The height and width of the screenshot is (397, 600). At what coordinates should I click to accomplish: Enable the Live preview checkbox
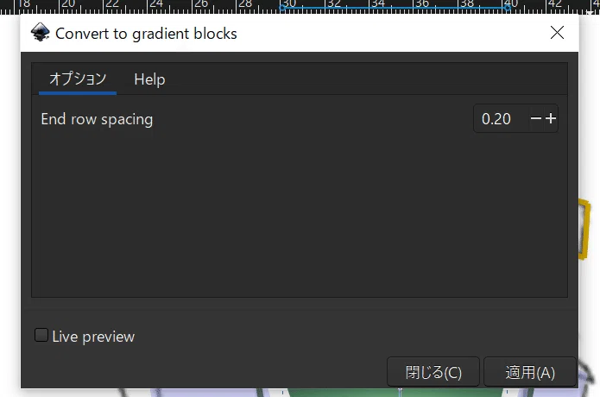pos(41,335)
